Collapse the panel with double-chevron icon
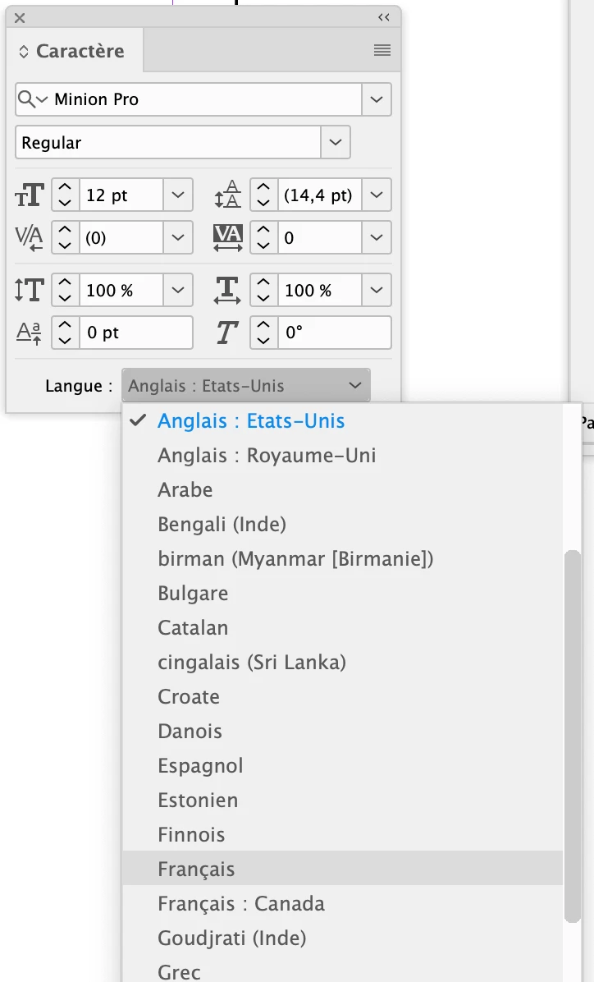The width and height of the screenshot is (594, 982). coord(384,17)
